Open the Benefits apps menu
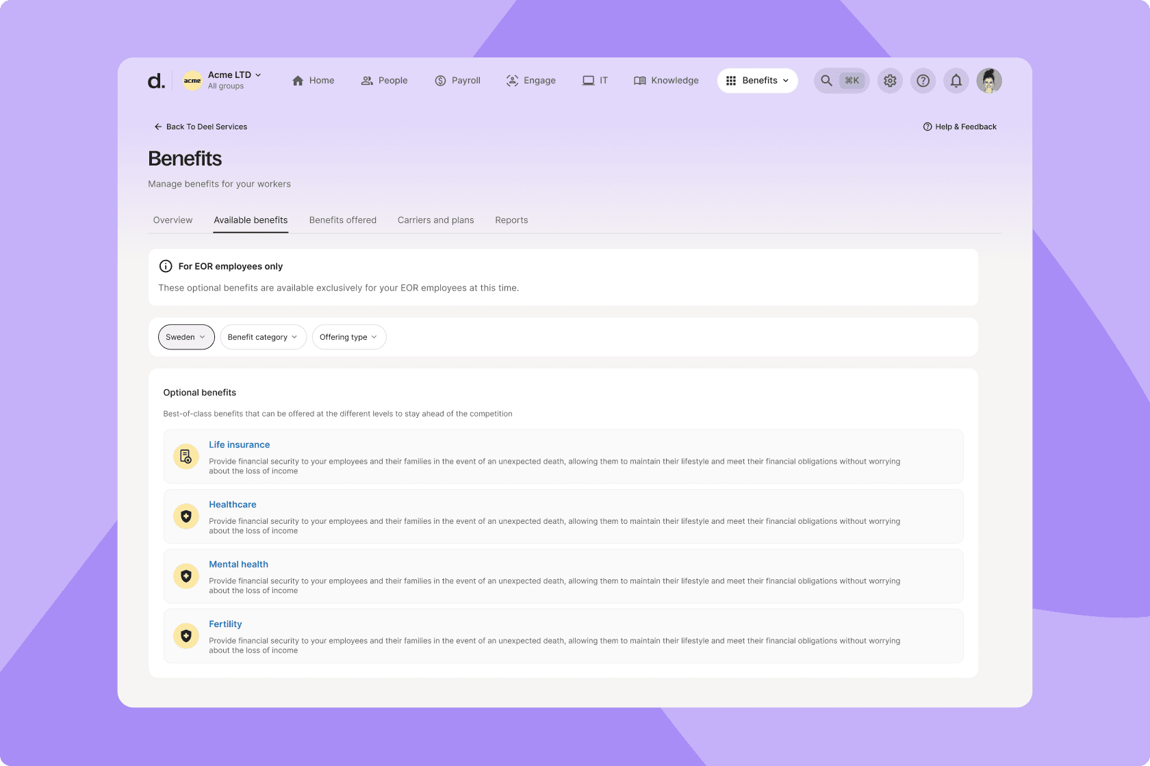The height and width of the screenshot is (766, 1150). click(x=757, y=81)
